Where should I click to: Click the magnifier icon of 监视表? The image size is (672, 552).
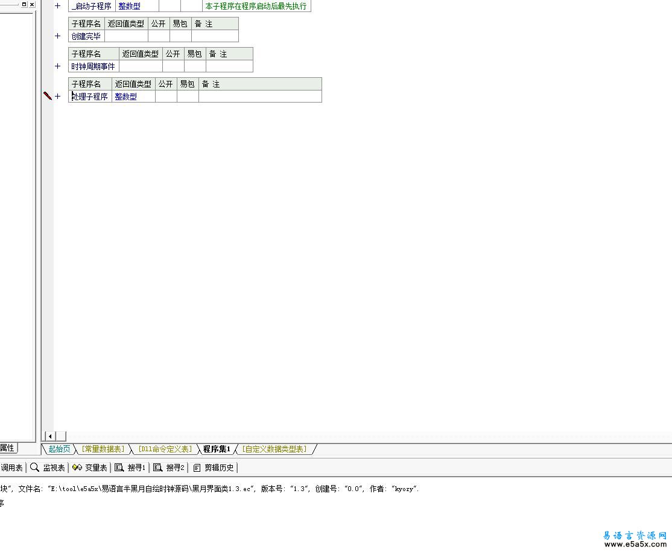click(34, 467)
